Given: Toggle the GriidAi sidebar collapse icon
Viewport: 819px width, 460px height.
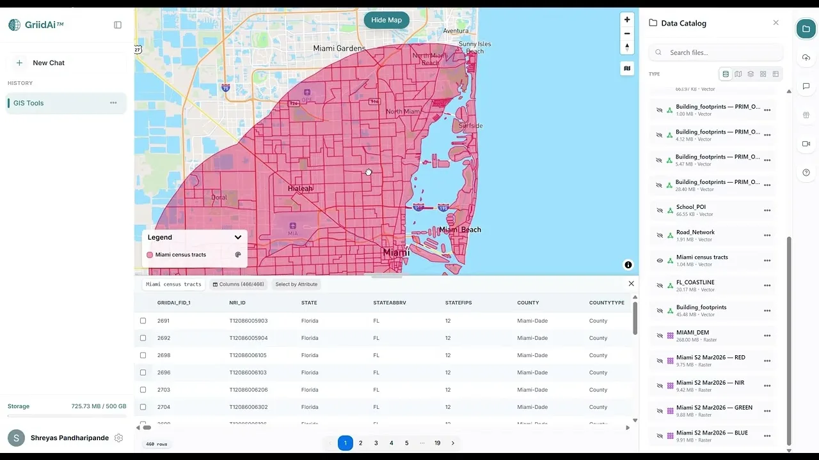Looking at the screenshot, I should pos(118,25).
